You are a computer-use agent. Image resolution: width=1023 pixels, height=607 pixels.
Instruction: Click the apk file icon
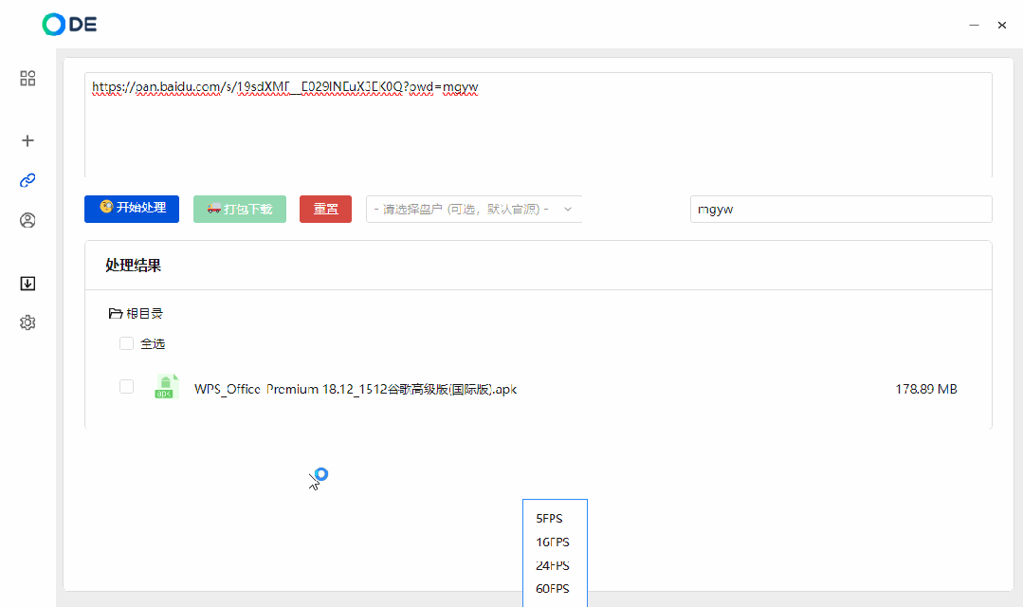point(166,386)
